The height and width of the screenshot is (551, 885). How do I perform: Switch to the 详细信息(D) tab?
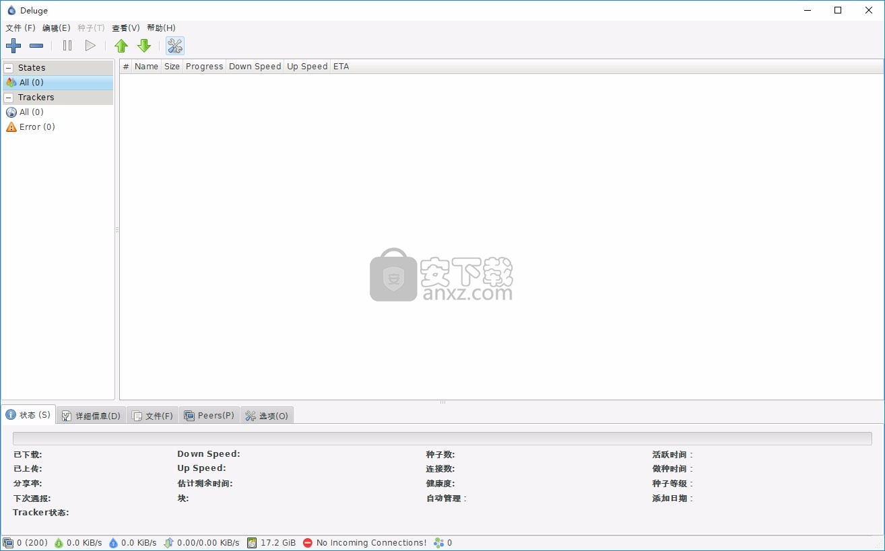[91, 416]
